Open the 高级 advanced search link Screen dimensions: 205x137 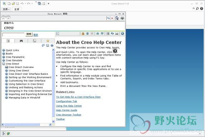[x=36, y=35]
